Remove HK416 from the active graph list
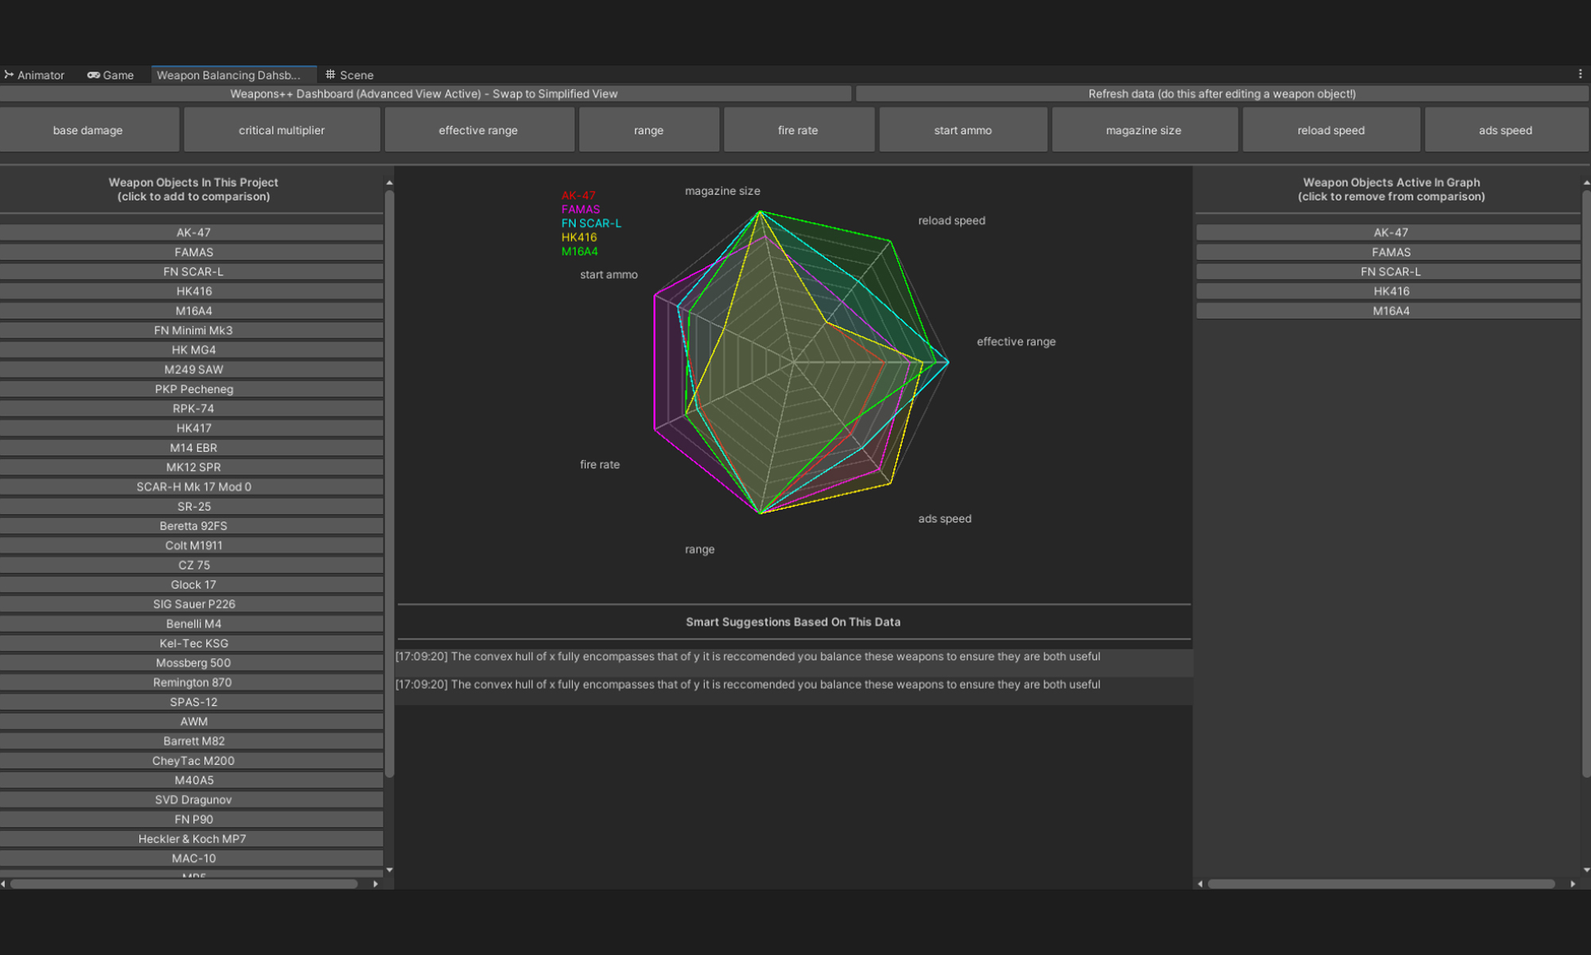1591x955 pixels. point(1390,291)
